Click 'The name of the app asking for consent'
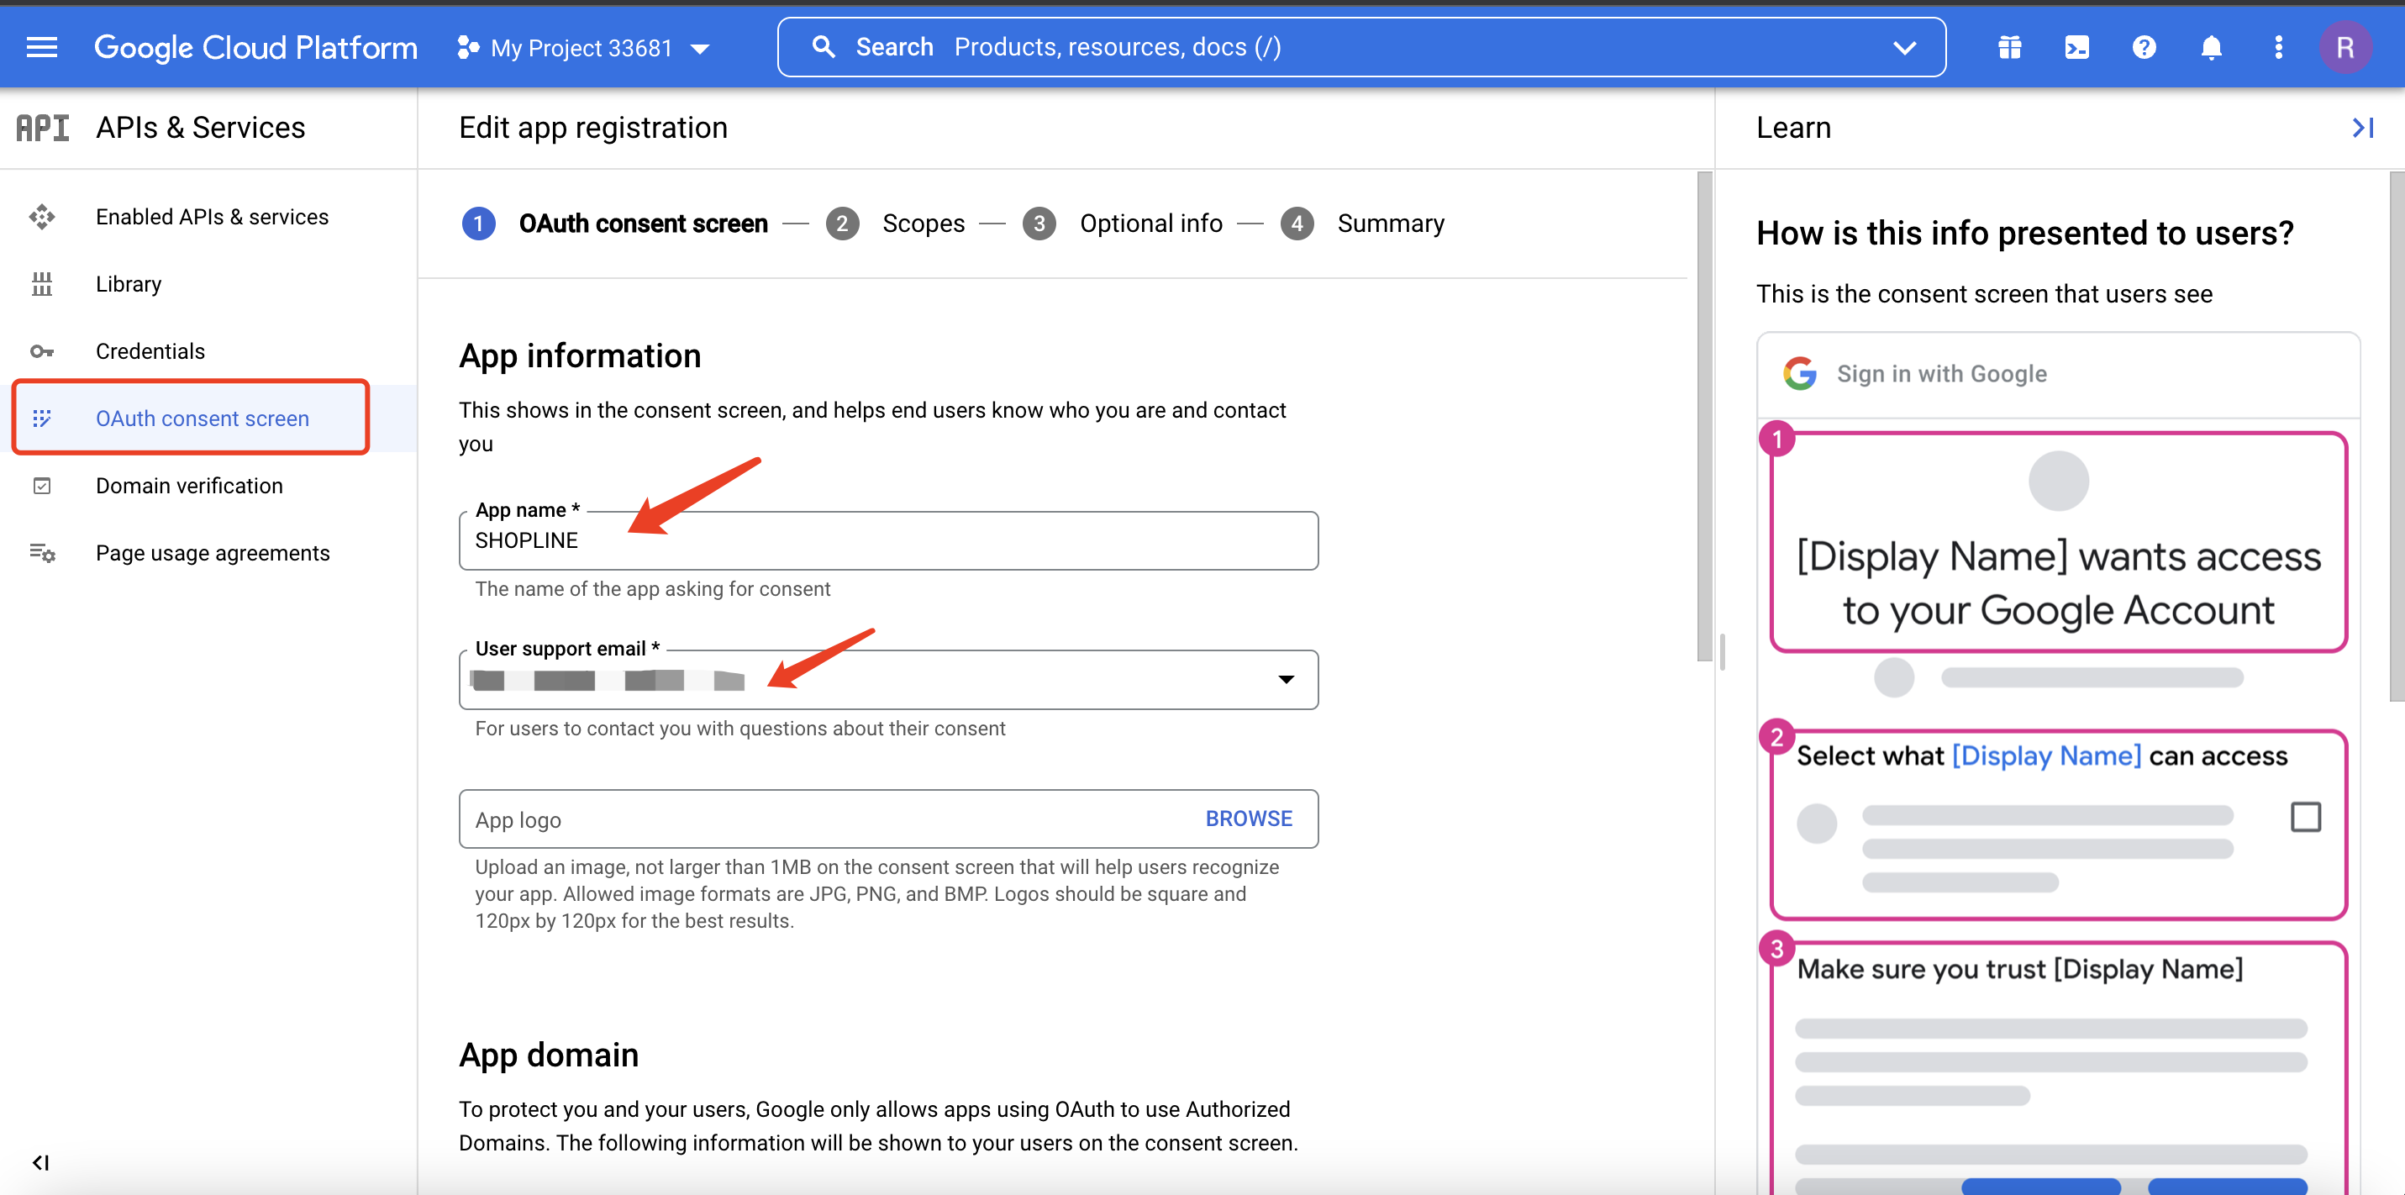Viewport: 2405px width, 1195px height. pyautogui.click(x=653, y=589)
